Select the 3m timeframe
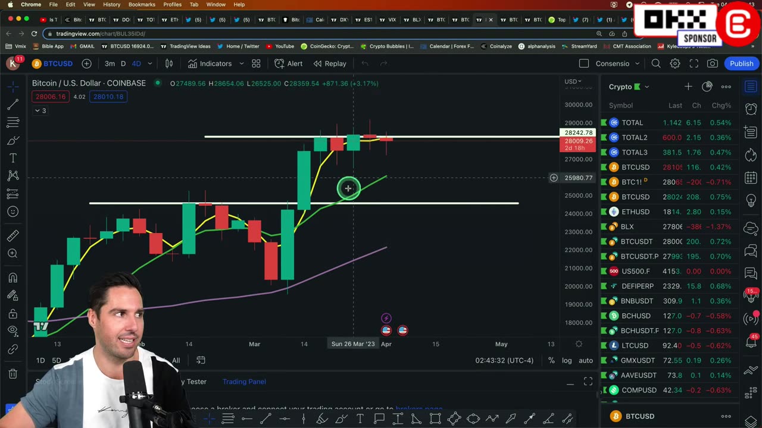Image resolution: width=762 pixels, height=428 pixels. pyautogui.click(x=110, y=64)
